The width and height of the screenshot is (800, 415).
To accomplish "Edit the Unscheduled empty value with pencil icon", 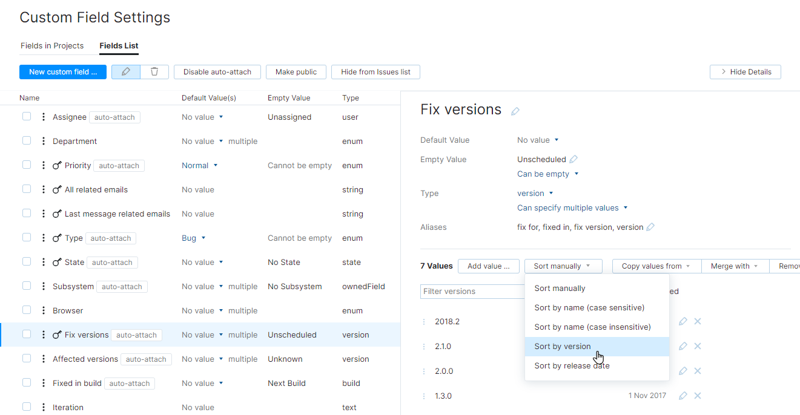I will [x=575, y=158].
